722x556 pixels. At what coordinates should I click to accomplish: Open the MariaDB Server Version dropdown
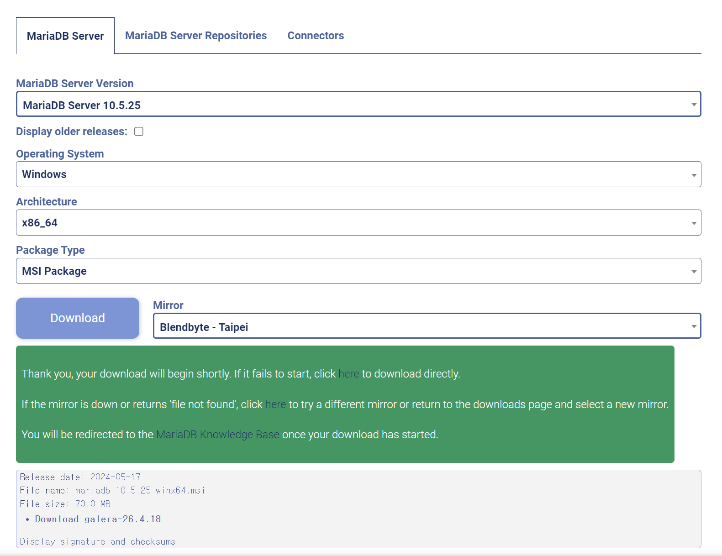point(358,104)
